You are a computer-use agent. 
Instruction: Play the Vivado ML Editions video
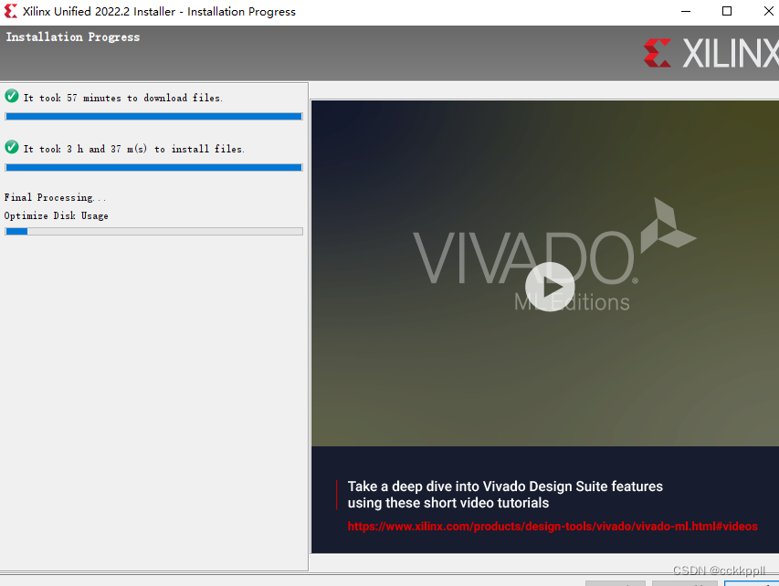tap(550, 287)
